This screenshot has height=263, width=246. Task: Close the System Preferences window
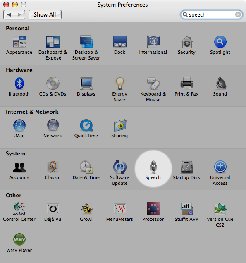pyautogui.click(x=6, y=5)
